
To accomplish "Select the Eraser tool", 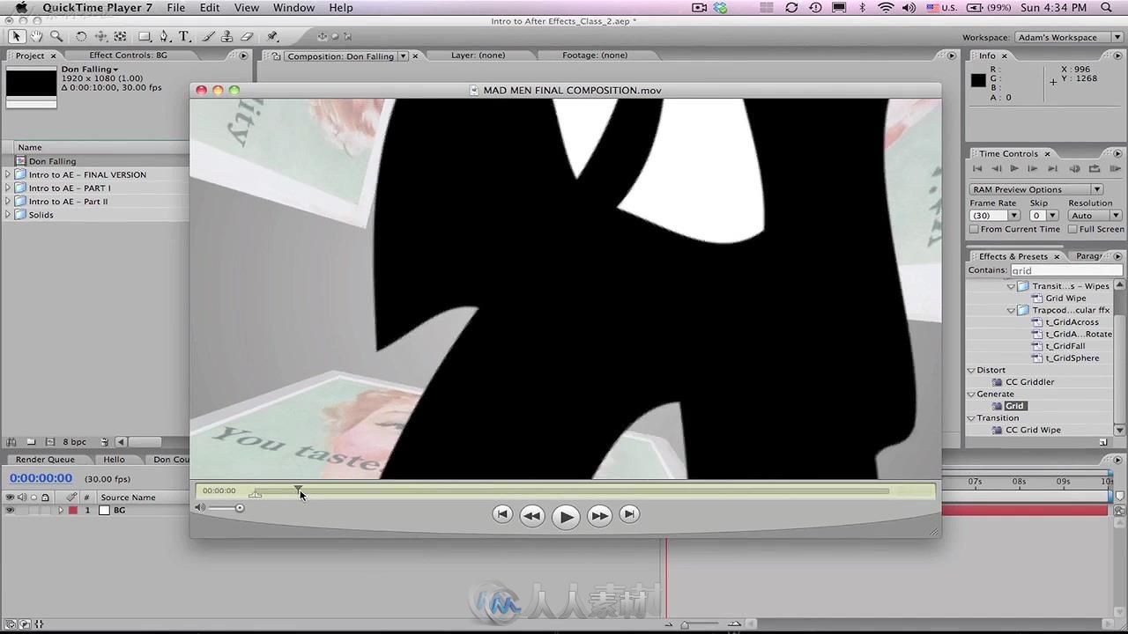I will point(247,36).
